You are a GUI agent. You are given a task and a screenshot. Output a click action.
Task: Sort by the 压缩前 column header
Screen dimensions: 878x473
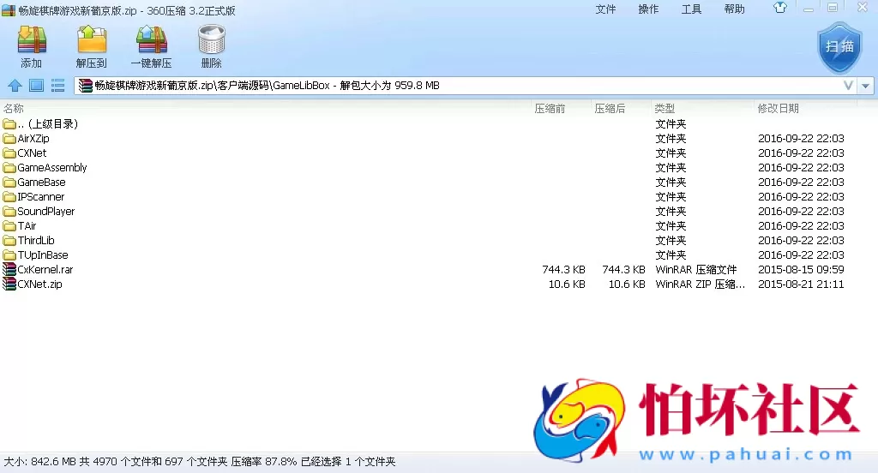click(x=550, y=109)
